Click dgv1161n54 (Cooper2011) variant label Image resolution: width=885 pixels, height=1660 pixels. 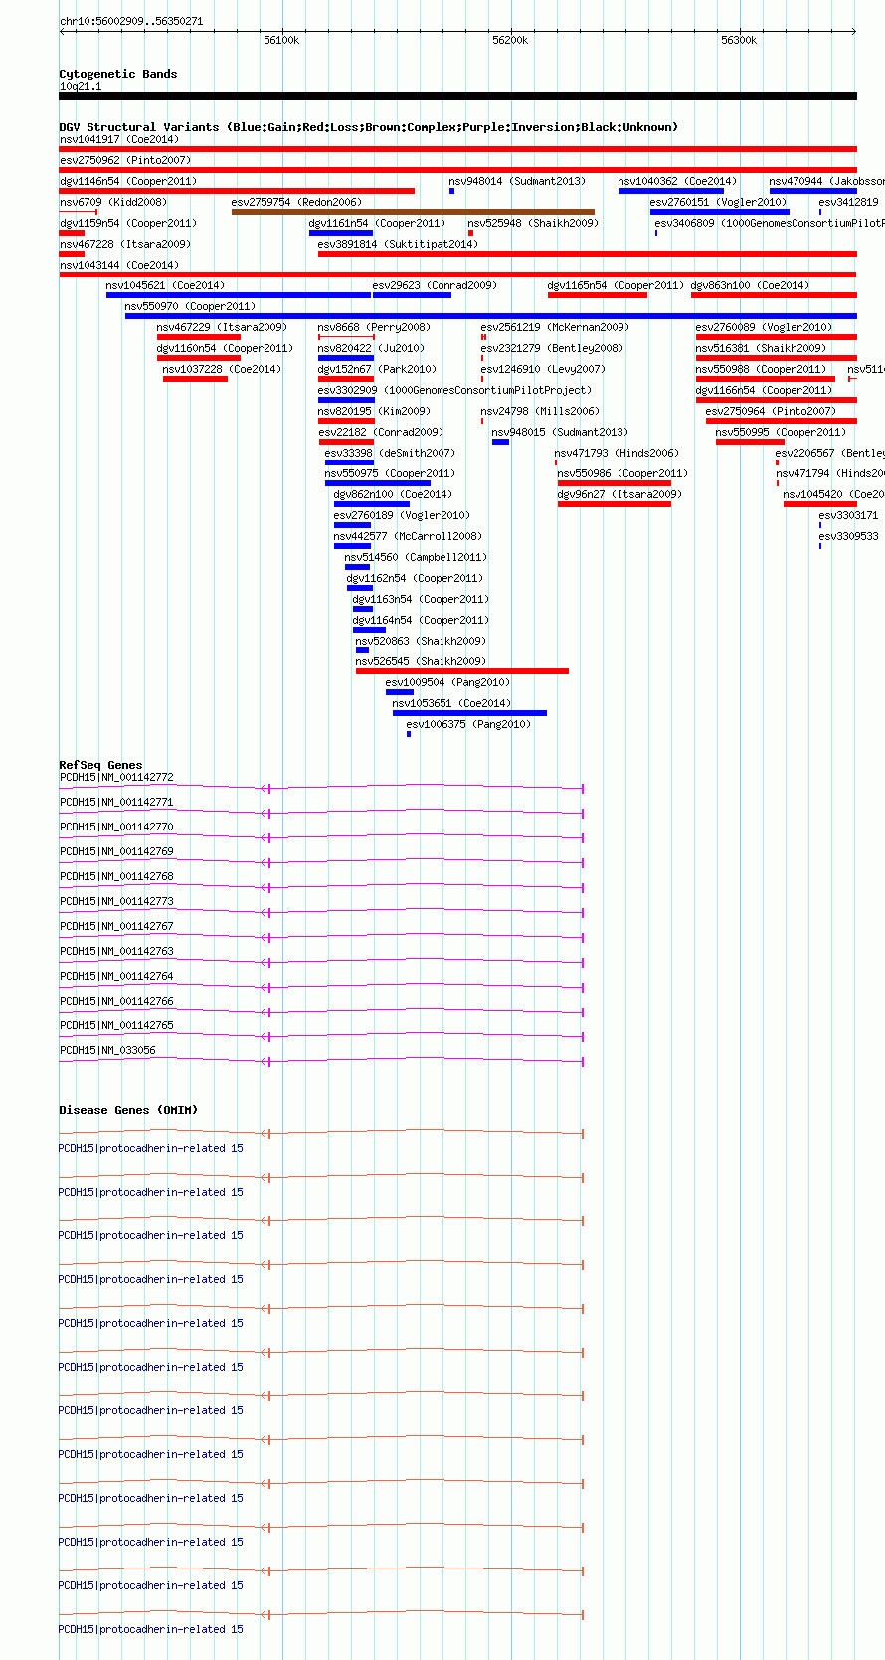coord(377,223)
